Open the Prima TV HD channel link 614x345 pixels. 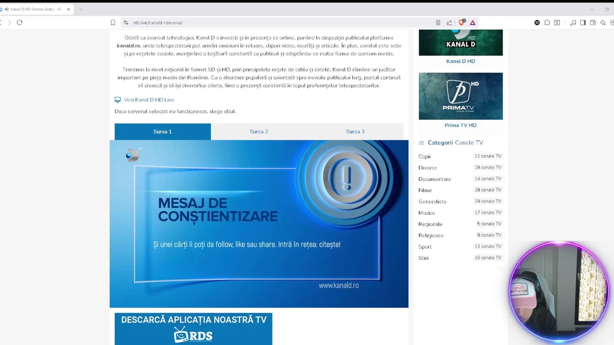click(460, 125)
